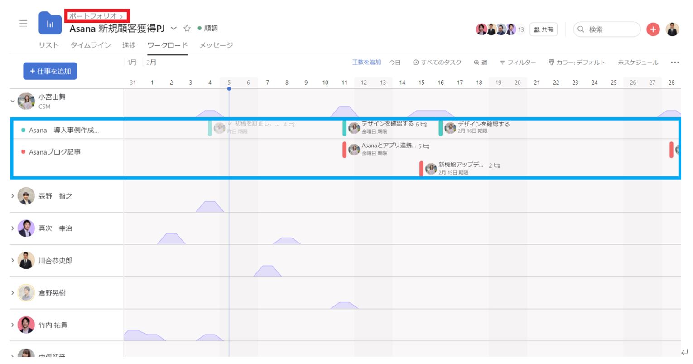Star the Asana 新規顧客獲得PJ project

[187, 29]
